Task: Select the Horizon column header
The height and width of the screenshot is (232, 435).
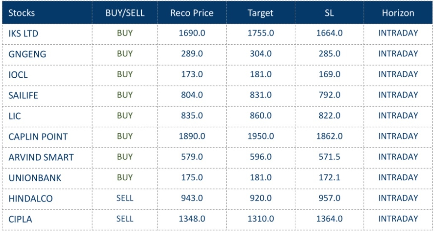Action: coord(398,13)
